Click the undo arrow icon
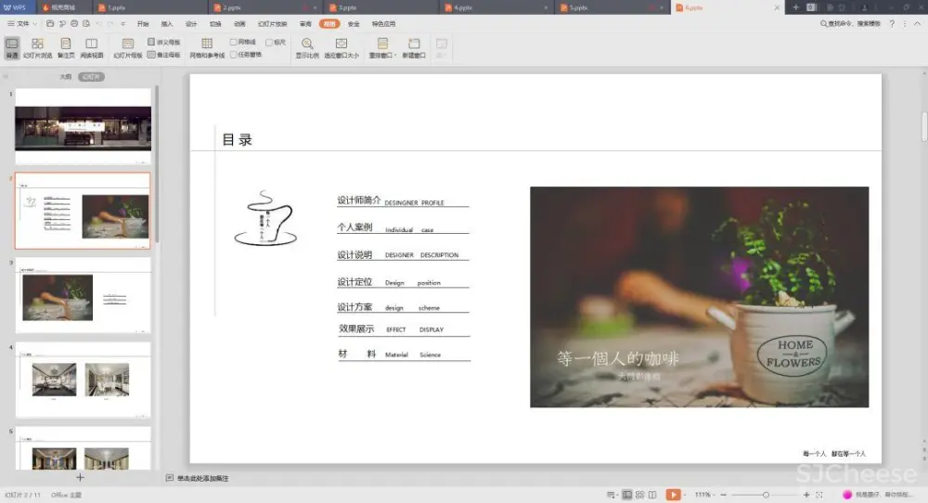Viewport: 928px width, 503px height. pos(99,24)
